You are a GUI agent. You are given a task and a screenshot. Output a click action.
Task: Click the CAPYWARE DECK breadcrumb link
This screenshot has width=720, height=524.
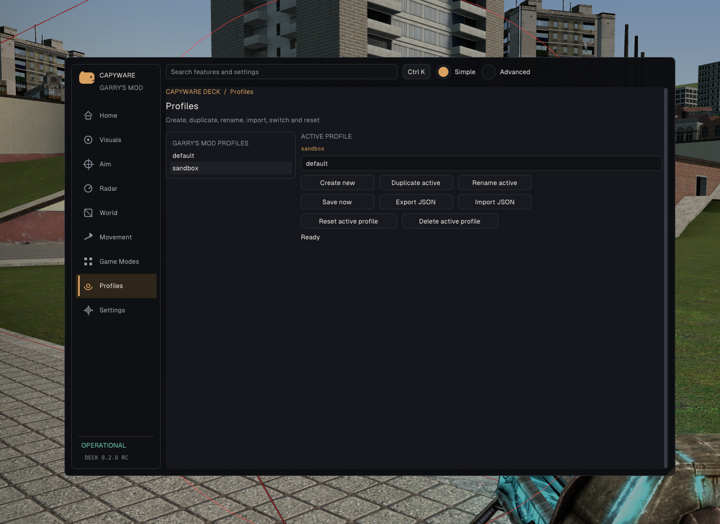coord(193,92)
